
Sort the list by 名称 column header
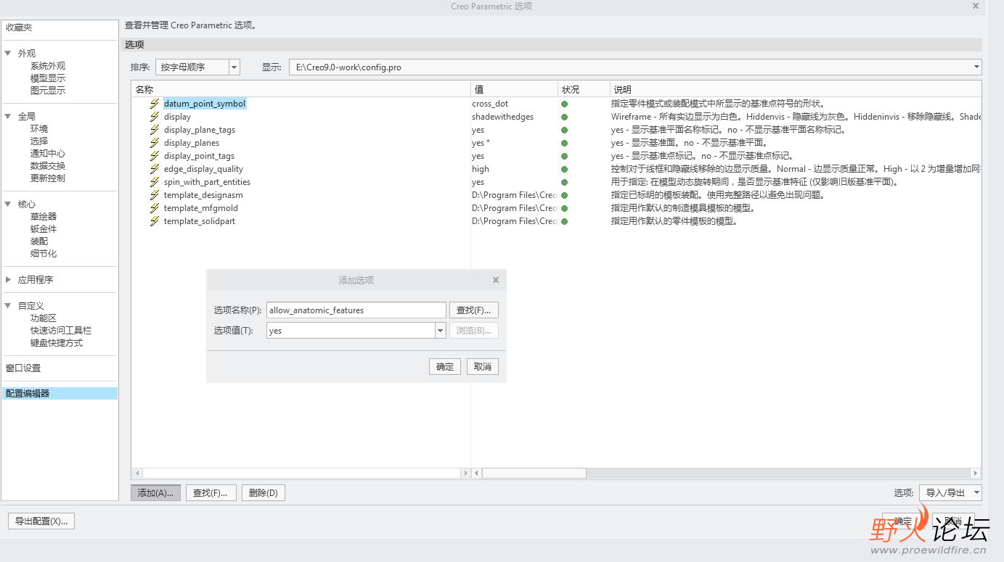[x=301, y=90]
